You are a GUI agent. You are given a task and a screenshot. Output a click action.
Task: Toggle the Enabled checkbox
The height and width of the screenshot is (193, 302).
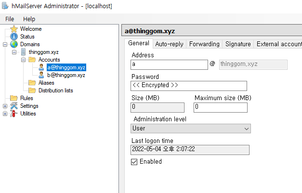pos(134,162)
